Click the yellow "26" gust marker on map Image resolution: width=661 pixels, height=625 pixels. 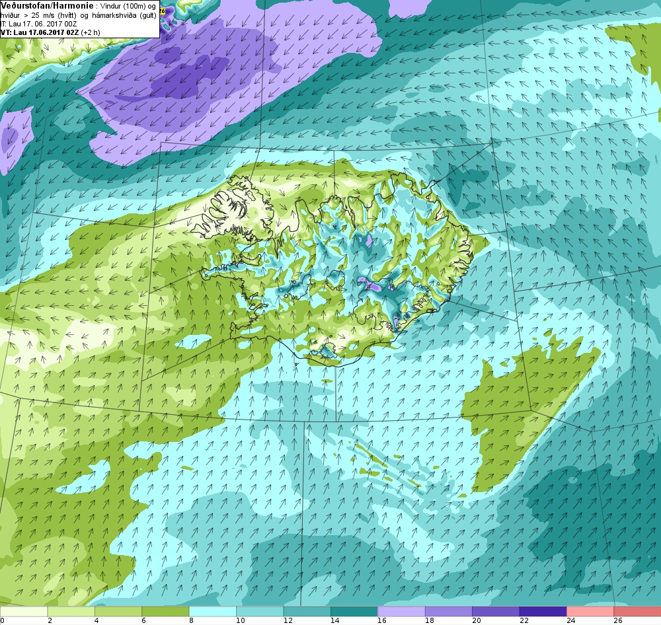tap(163, 11)
